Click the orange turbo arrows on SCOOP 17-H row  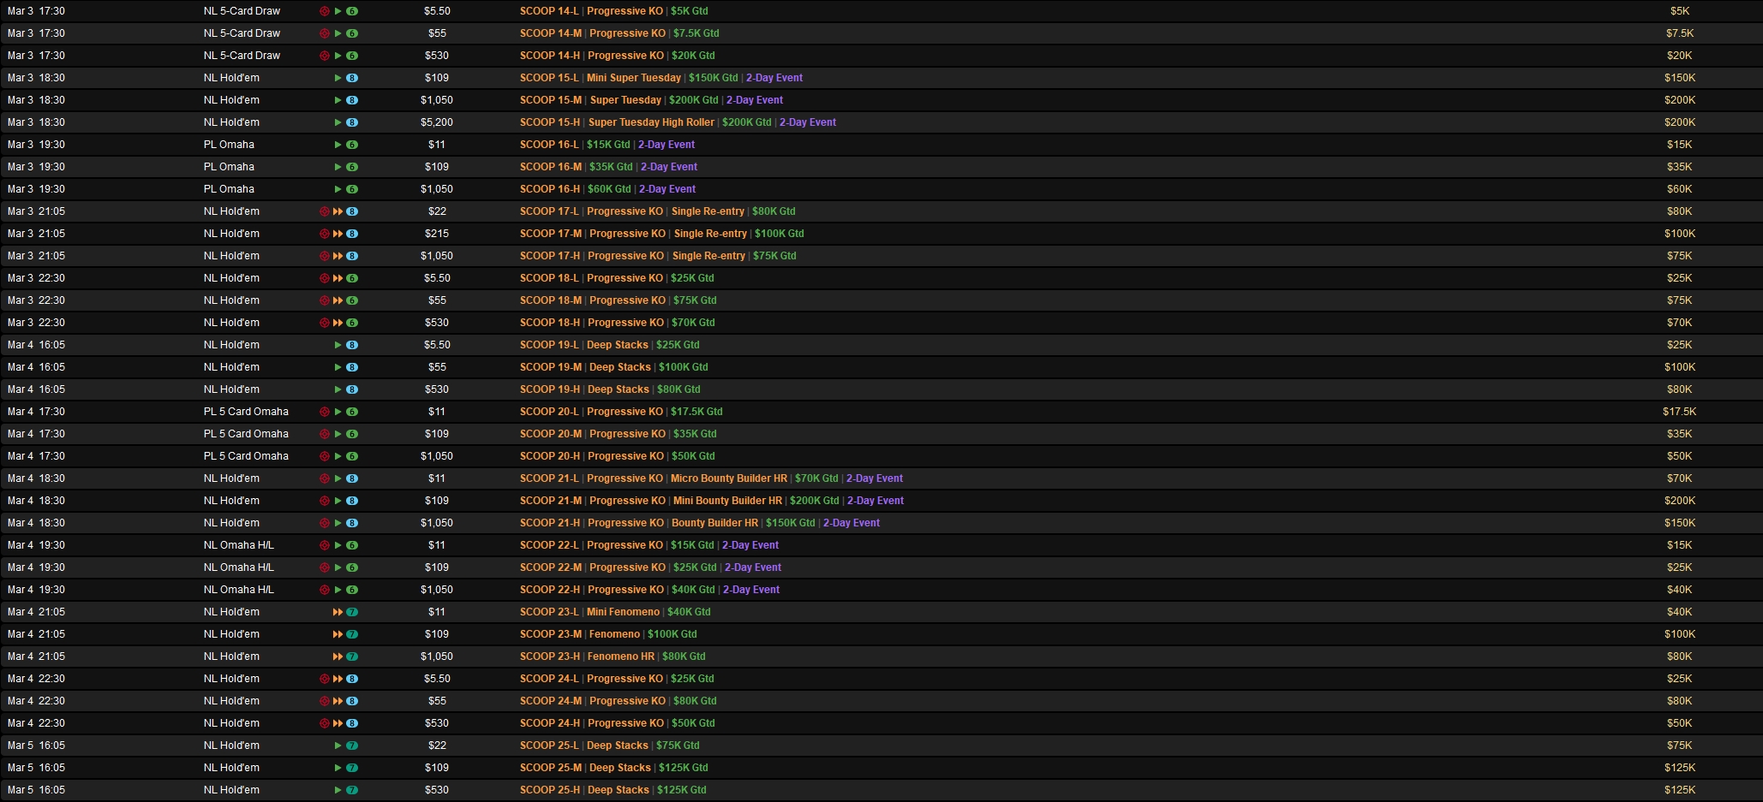(338, 256)
